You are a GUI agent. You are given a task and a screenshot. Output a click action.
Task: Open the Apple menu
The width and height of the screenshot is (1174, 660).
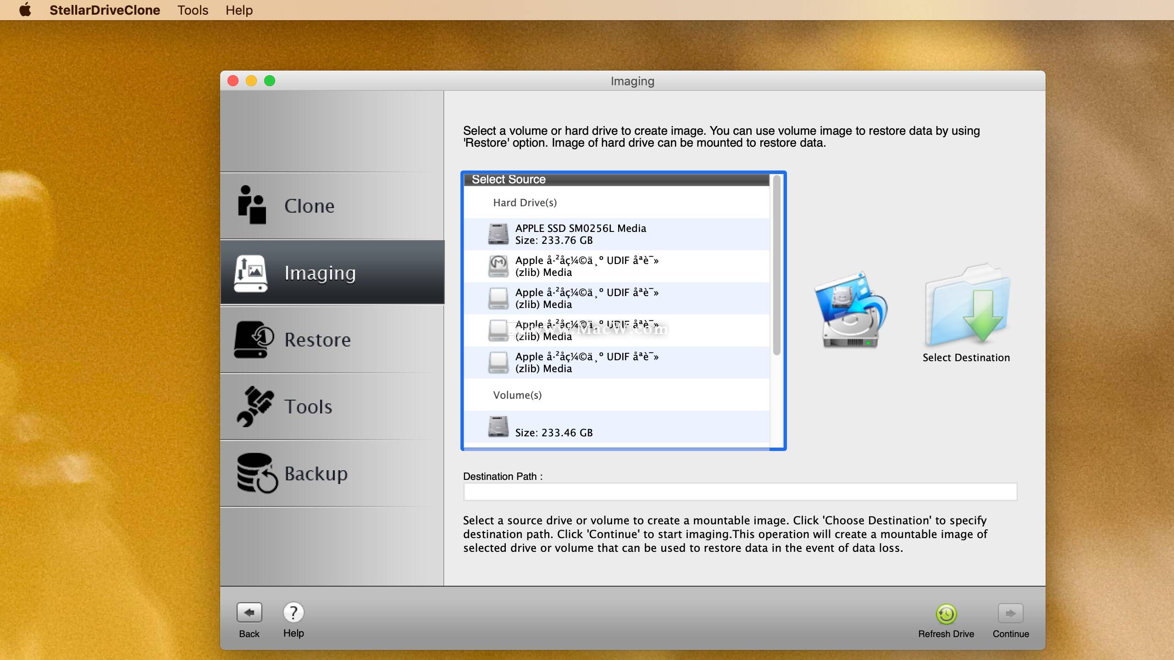(25, 10)
